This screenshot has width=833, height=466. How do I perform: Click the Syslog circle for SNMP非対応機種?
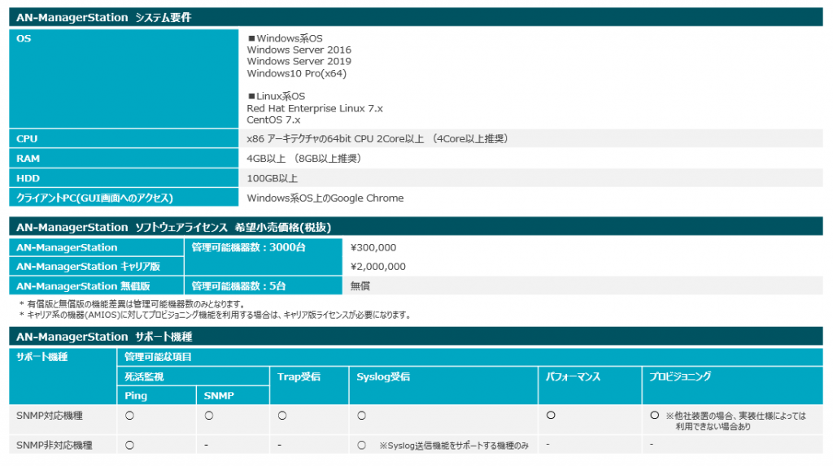click(x=362, y=446)
